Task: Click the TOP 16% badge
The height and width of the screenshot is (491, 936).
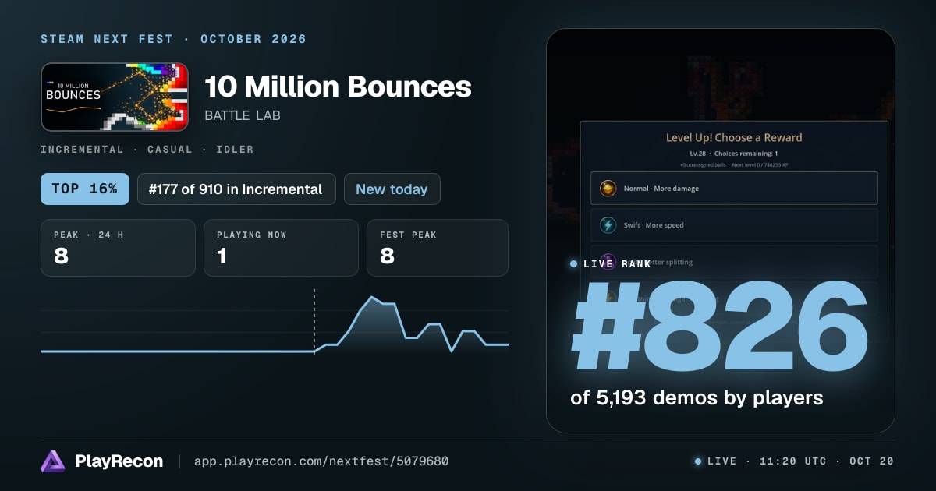Action: (x=85, y=189)
